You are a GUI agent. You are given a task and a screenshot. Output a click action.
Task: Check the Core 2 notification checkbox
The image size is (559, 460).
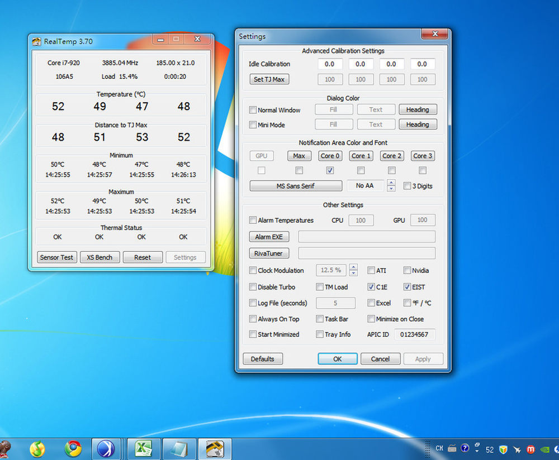pos(392,170)
